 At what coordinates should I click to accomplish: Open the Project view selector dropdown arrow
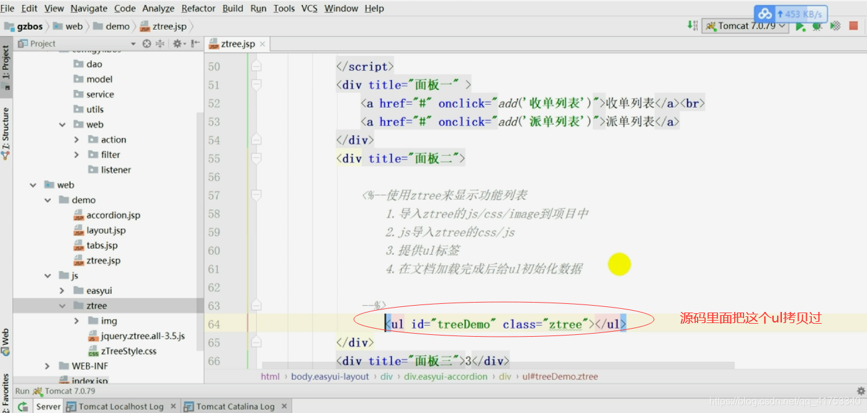(x=133, y=44)
